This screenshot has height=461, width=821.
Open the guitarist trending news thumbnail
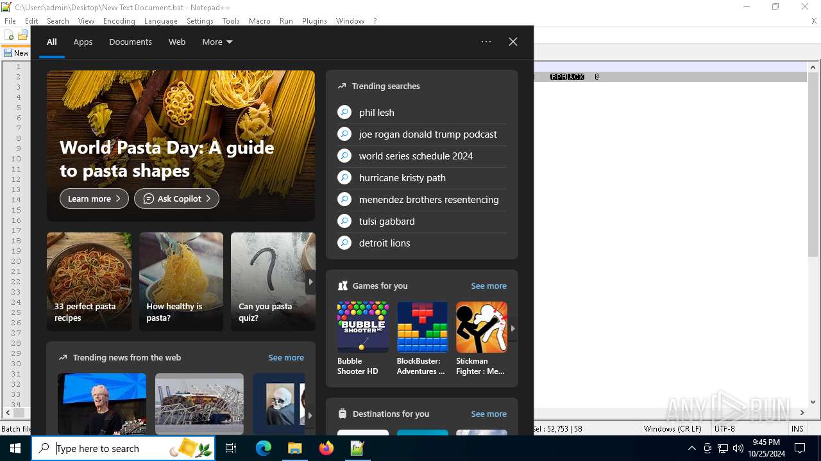pos(102,404)
